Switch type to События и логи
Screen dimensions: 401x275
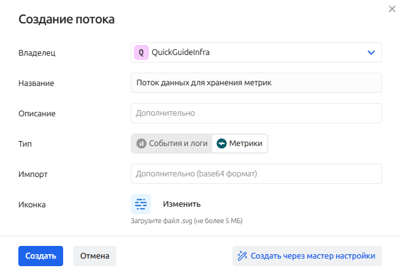[x=172, y=144]
